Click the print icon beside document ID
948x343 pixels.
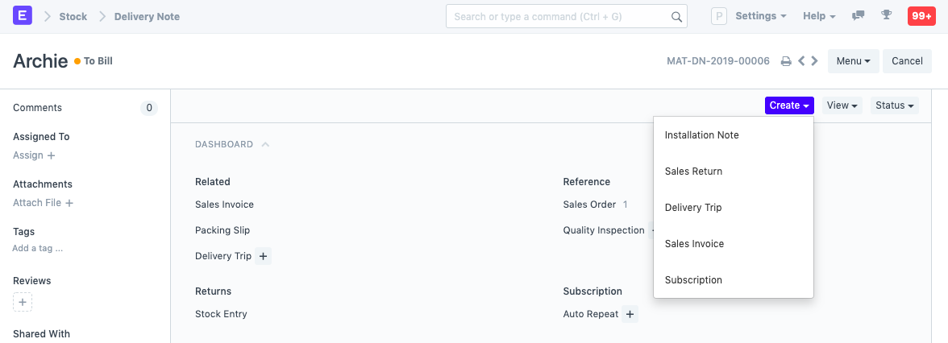(x=786, y=61)
